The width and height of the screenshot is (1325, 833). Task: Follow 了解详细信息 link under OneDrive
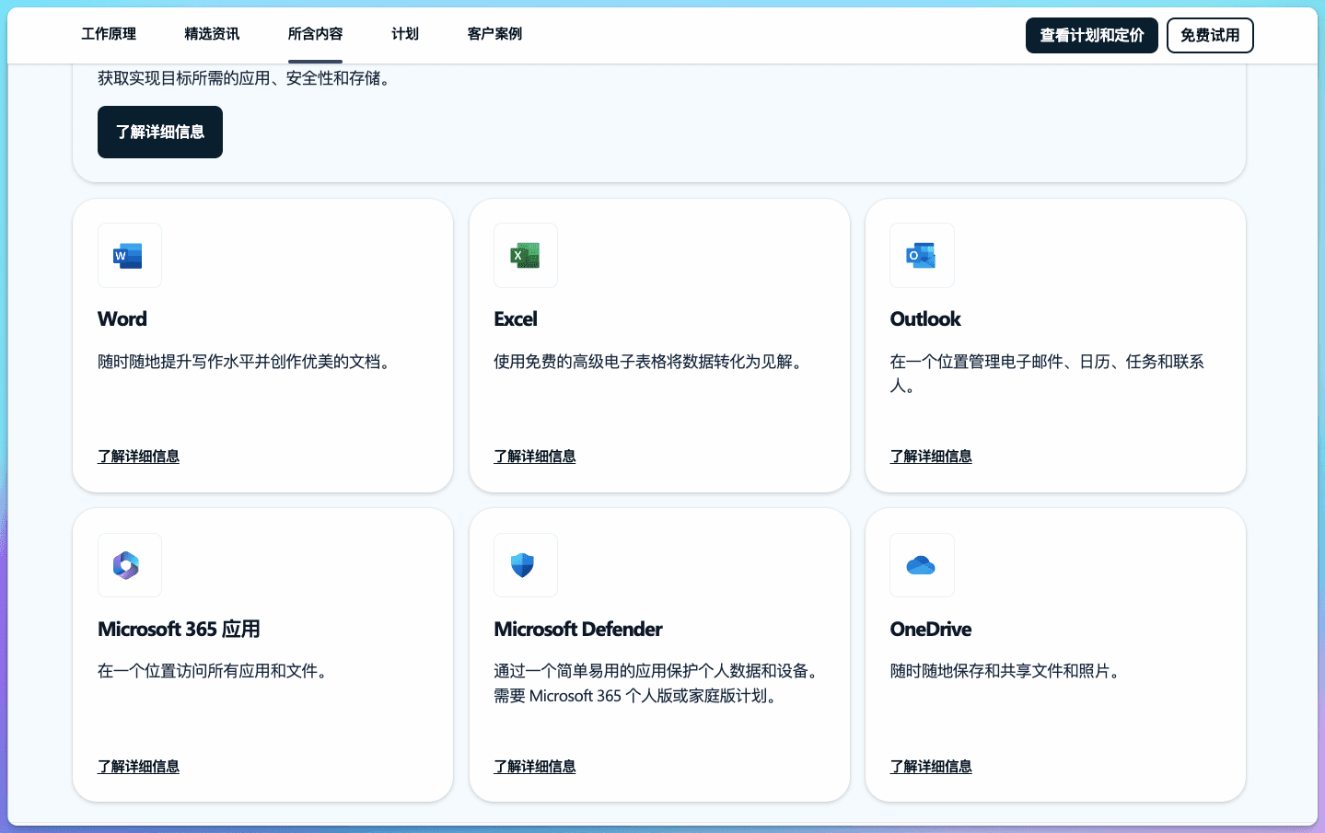tap(931, 767)
